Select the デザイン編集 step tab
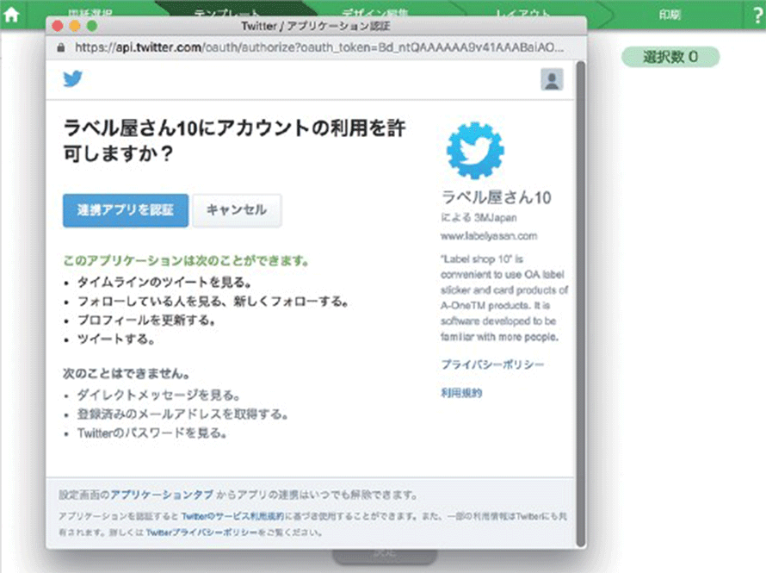The width and height of the screenshot is (766, 573). coord(370,14)
